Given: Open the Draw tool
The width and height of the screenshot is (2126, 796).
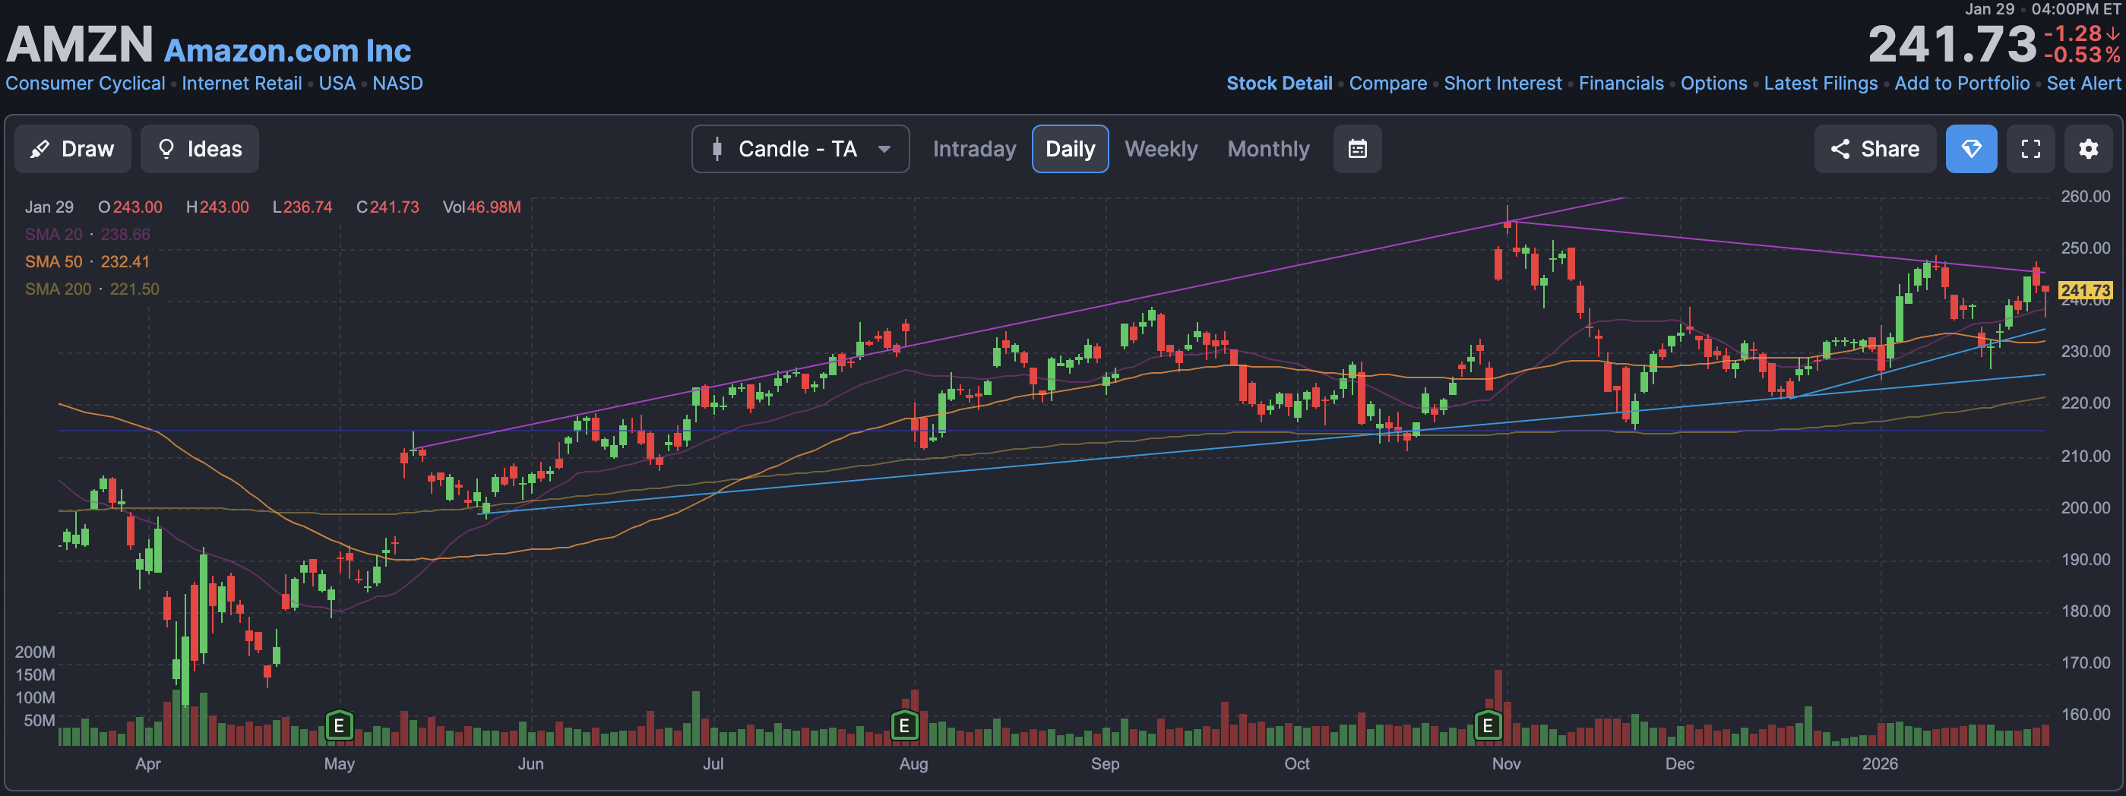Looking at the screenshot, I should click(x=73, y=148).
